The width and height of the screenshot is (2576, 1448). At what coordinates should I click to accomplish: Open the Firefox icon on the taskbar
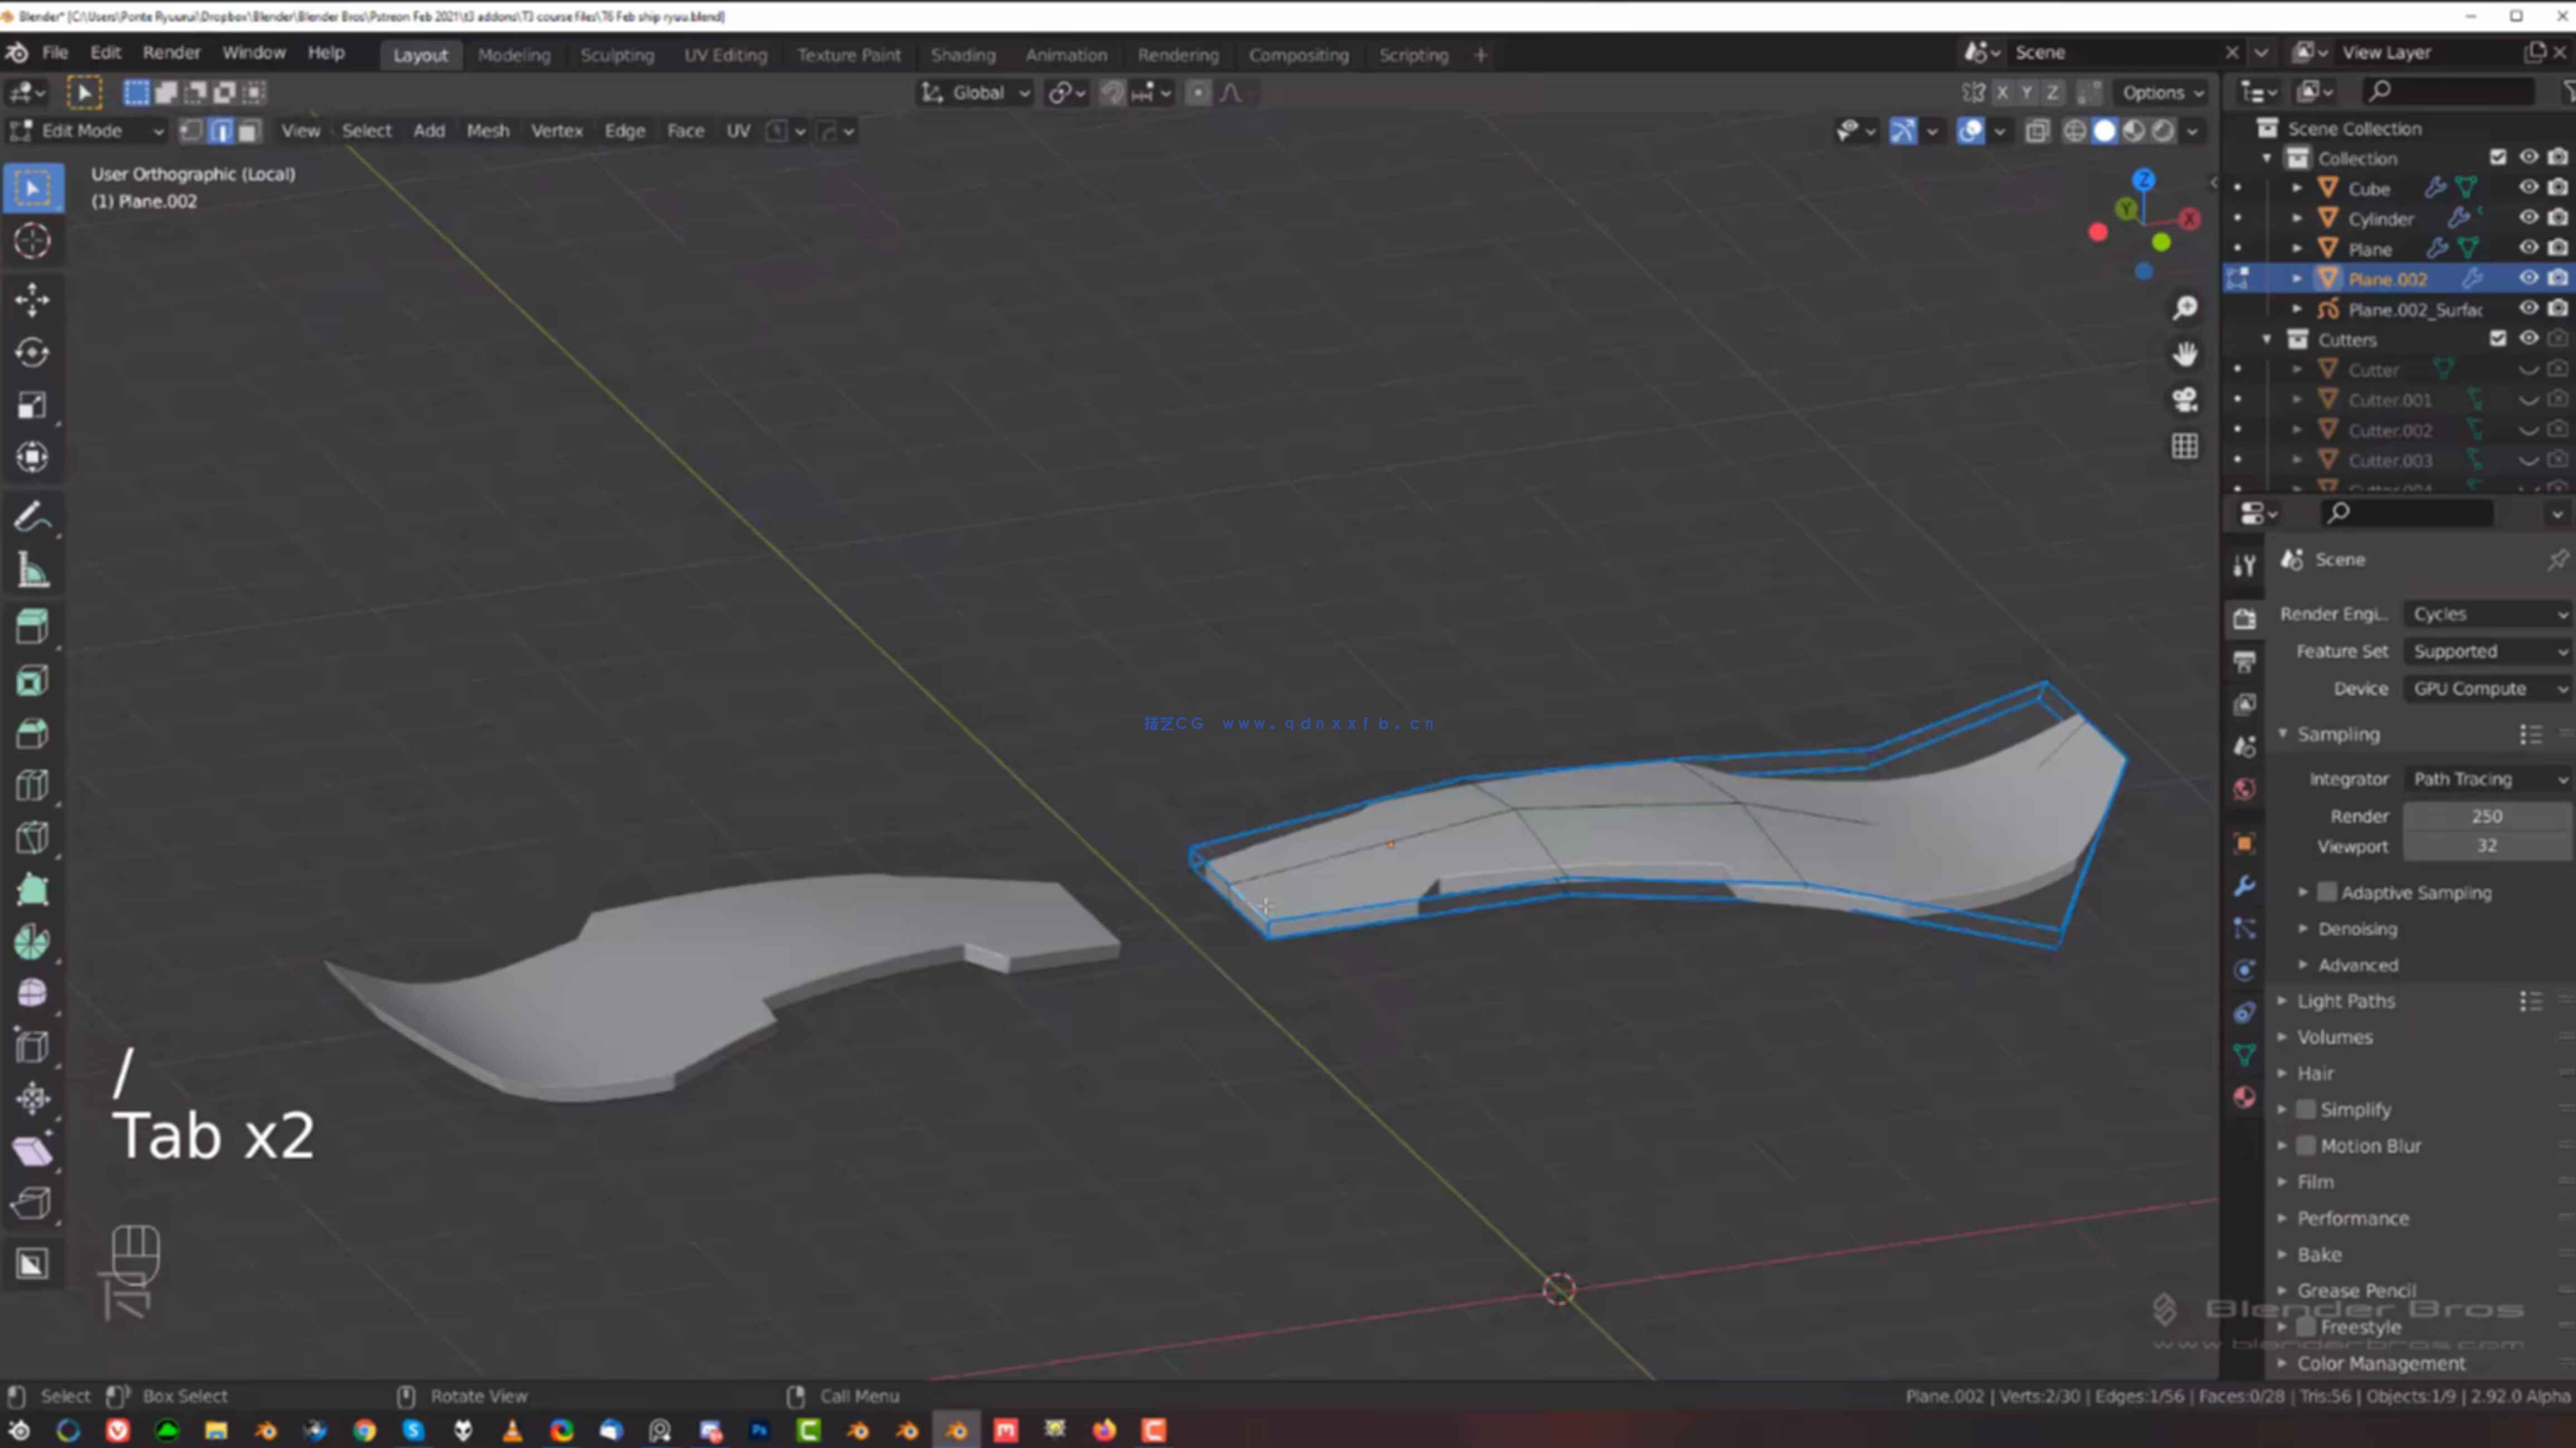[x=1104, y=1430]
